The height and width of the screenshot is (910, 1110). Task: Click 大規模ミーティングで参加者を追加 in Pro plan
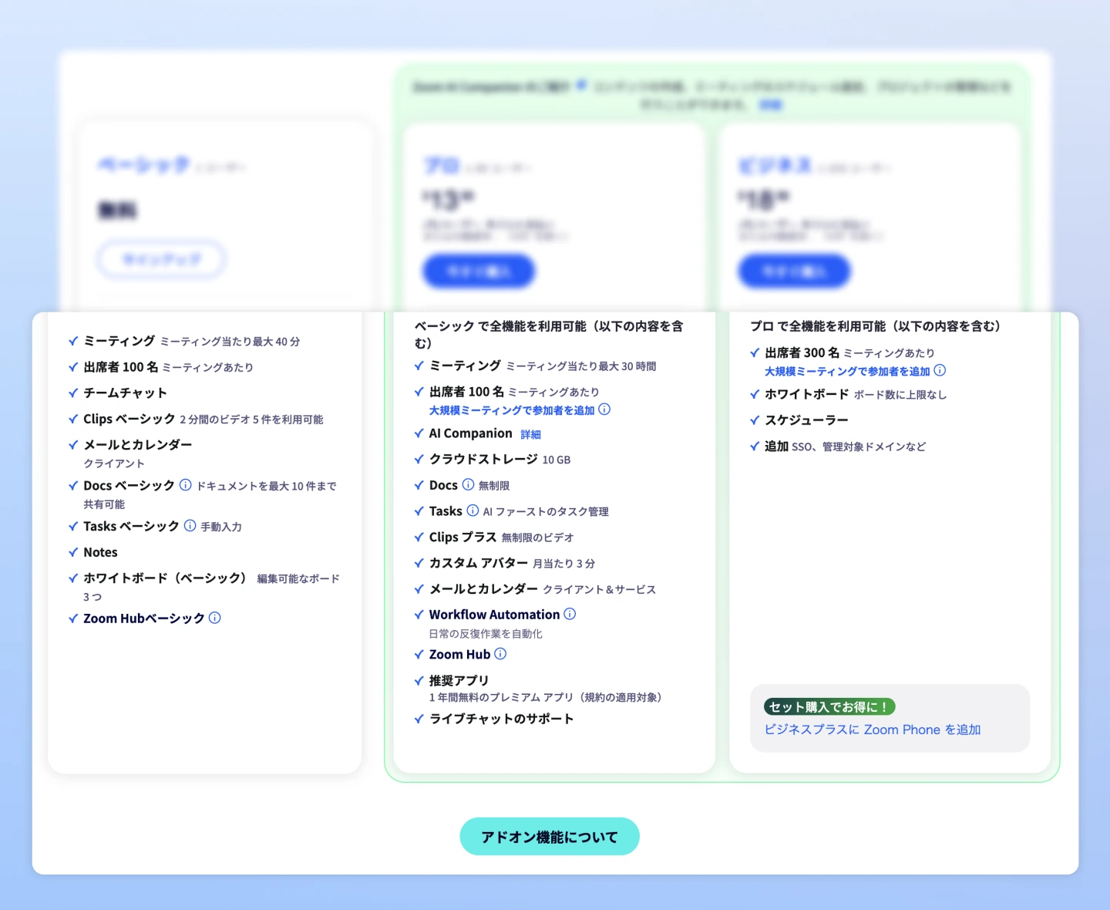pyautogui.click(x=510, y=410)
